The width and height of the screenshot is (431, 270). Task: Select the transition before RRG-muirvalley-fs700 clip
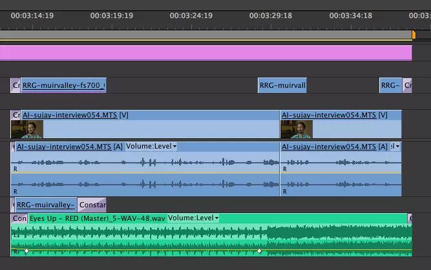point(16,85)
